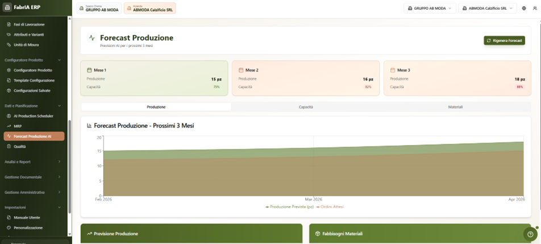Click the 88% capacity badge
This screenshot has width=541, height=244.
519,87
